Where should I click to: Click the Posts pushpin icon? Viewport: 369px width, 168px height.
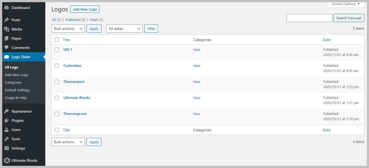pyautogui.click(x=7, y=20)
